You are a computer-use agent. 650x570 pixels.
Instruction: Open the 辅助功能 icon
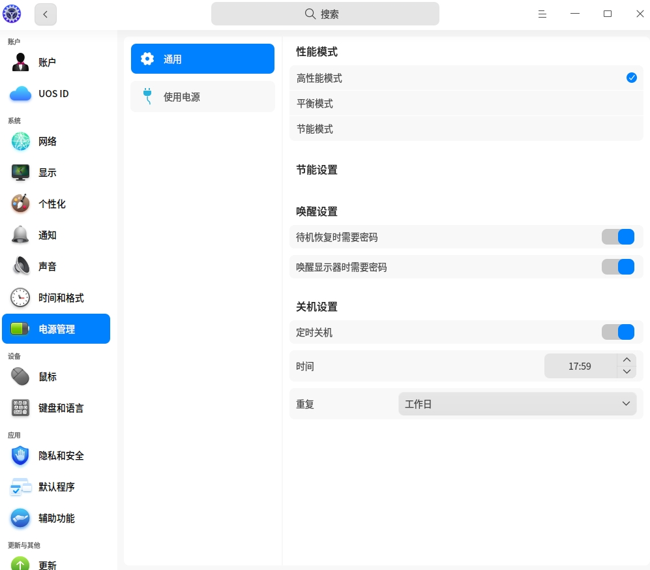[20, 518]
